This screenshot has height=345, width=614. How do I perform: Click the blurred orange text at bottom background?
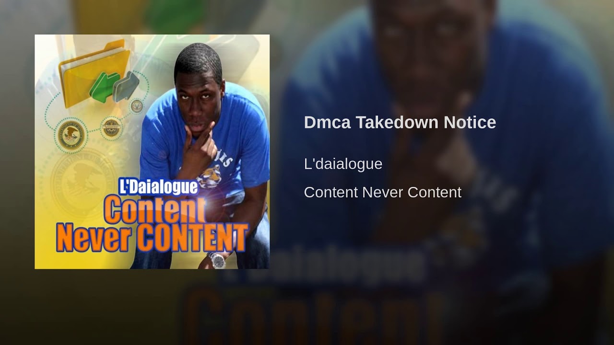[312, 314]
